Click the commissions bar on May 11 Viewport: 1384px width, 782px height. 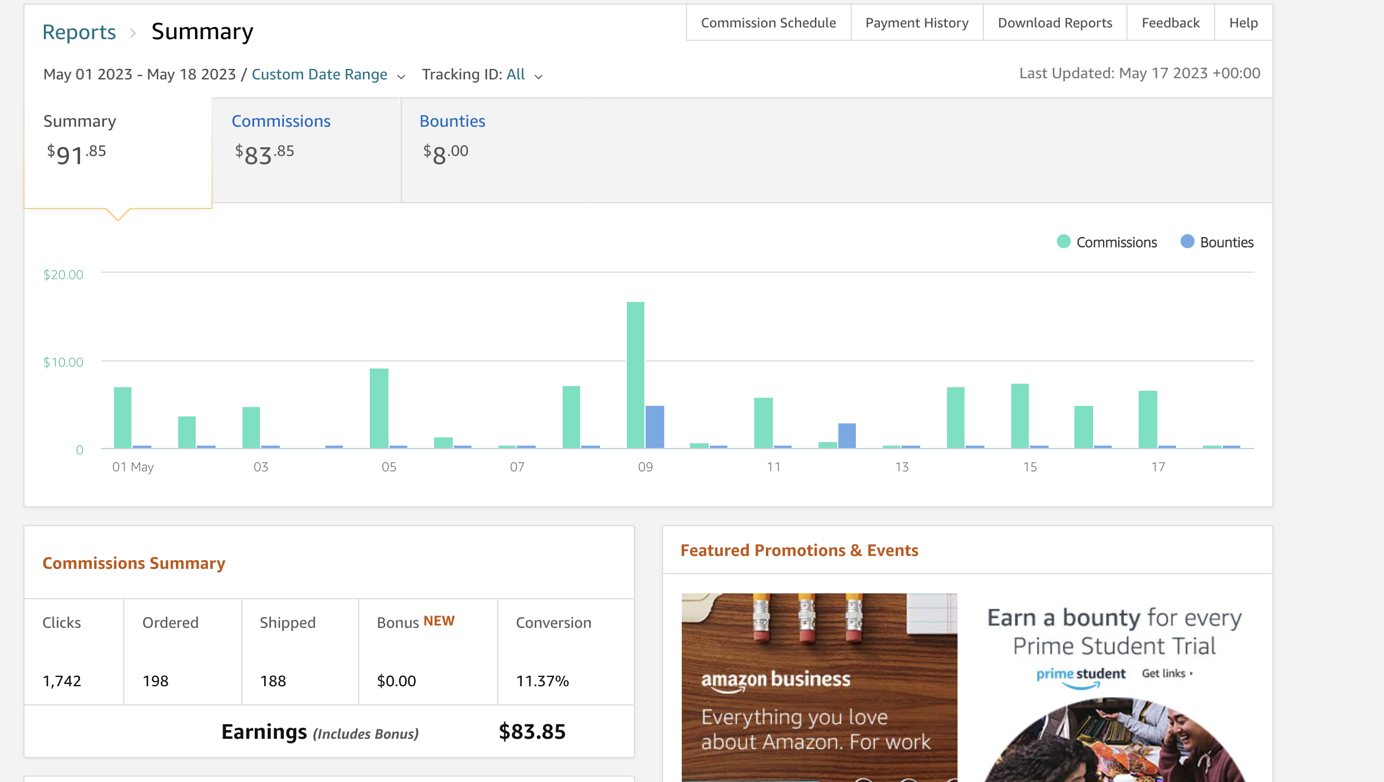(764, 423)
